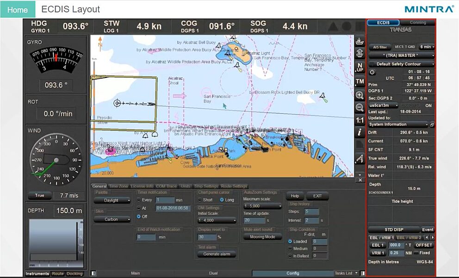Screen dimensions: 459x278
Task: Click the 'AIS filter' button
Action: click(380, 47)
